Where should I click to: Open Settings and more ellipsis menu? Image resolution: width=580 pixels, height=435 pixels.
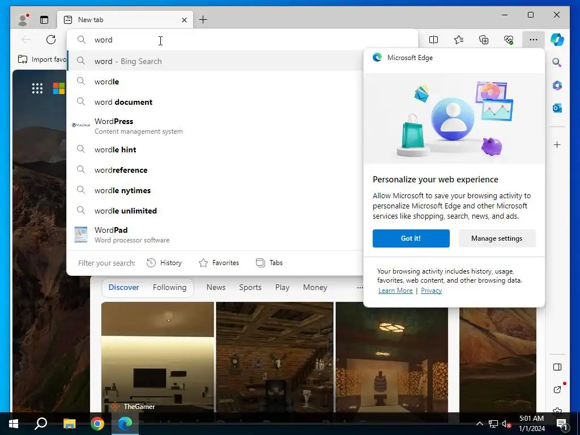(x=534, y=40)
